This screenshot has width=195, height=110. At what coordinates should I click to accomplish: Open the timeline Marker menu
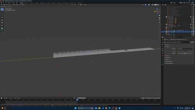click(x=18, y=98)
